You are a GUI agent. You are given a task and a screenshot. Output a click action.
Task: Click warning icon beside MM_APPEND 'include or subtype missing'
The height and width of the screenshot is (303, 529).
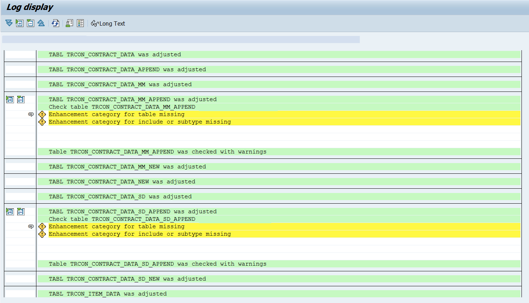pos(42,122)
